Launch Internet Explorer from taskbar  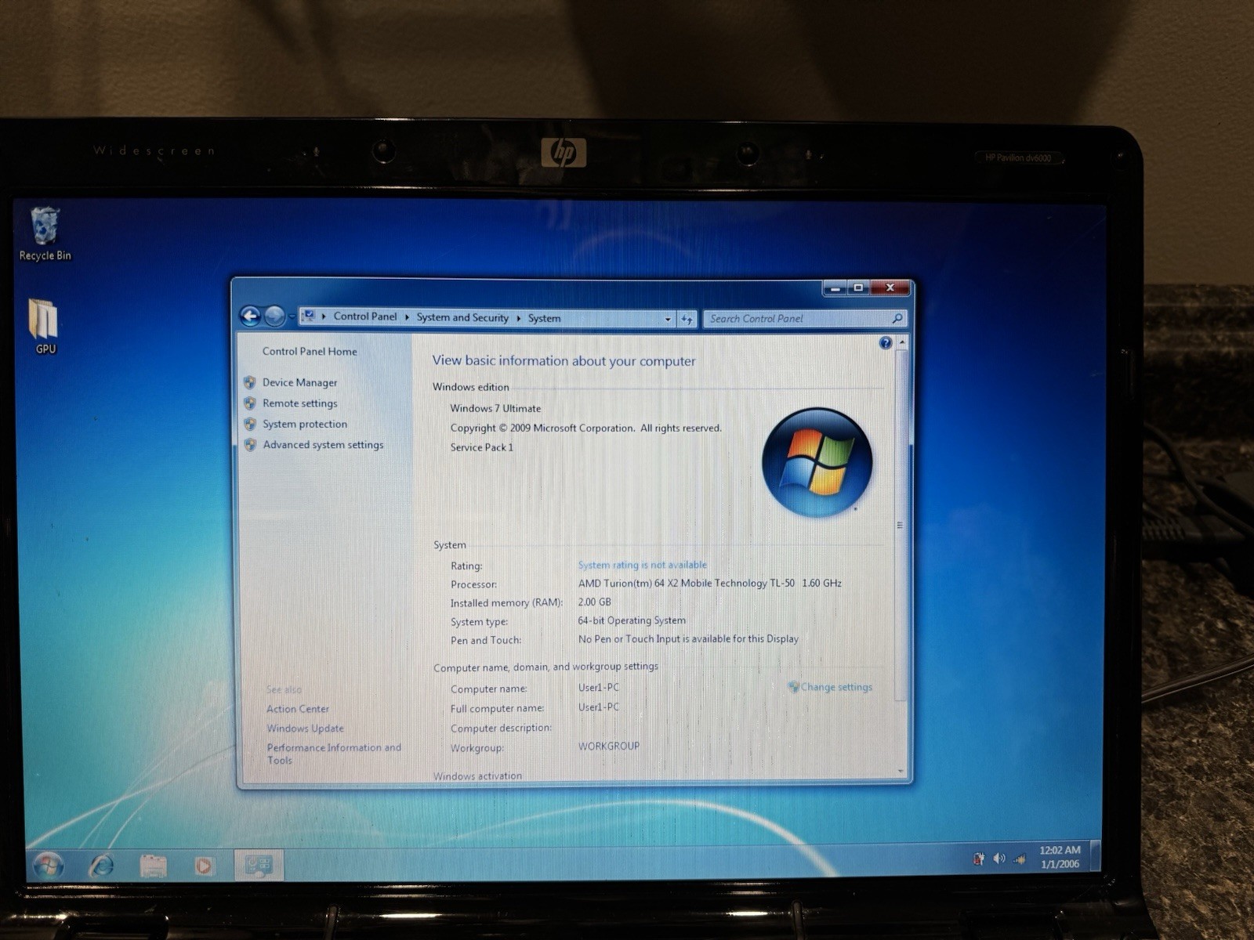tap(100, 865)
